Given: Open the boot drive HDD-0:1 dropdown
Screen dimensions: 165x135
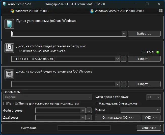Looking at the screenshot, I should click(x=117, y=59).
